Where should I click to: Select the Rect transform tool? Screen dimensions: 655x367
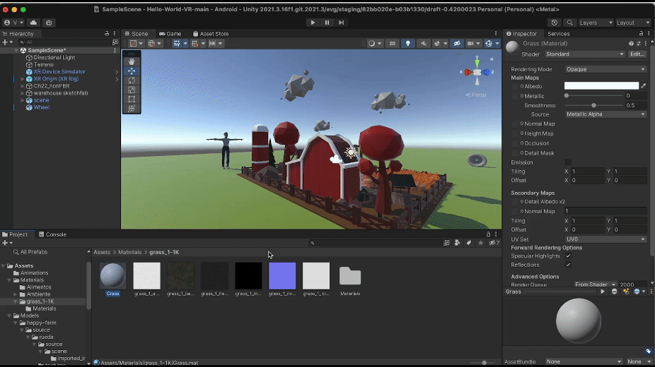[x=132, y=99]
